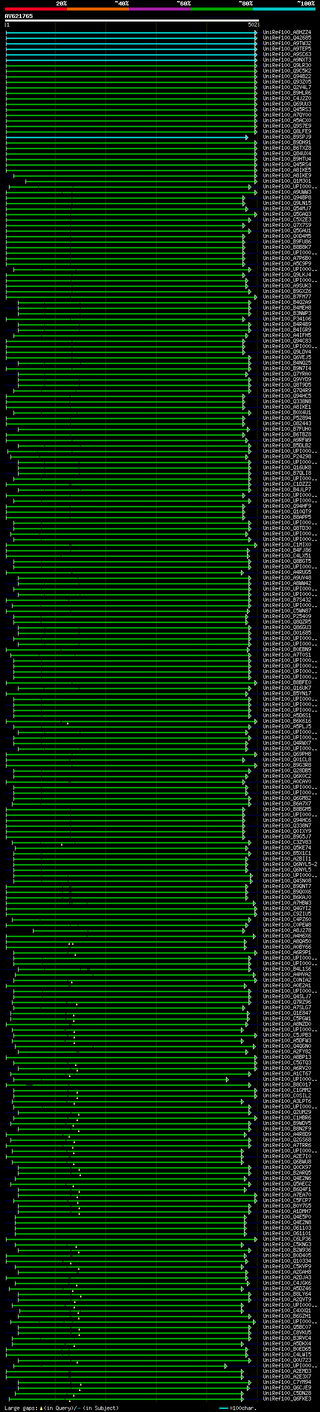The height and width of the screenshot is (1412, 320).
Task: Select the UniRef100_B7FM77 label
Action: tap(287, 297)
